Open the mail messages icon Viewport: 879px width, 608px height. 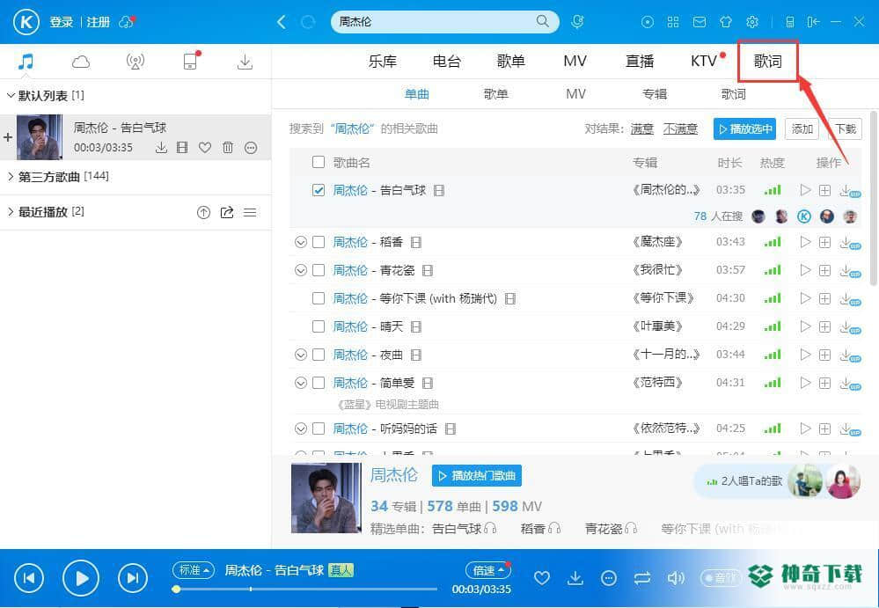699,22
